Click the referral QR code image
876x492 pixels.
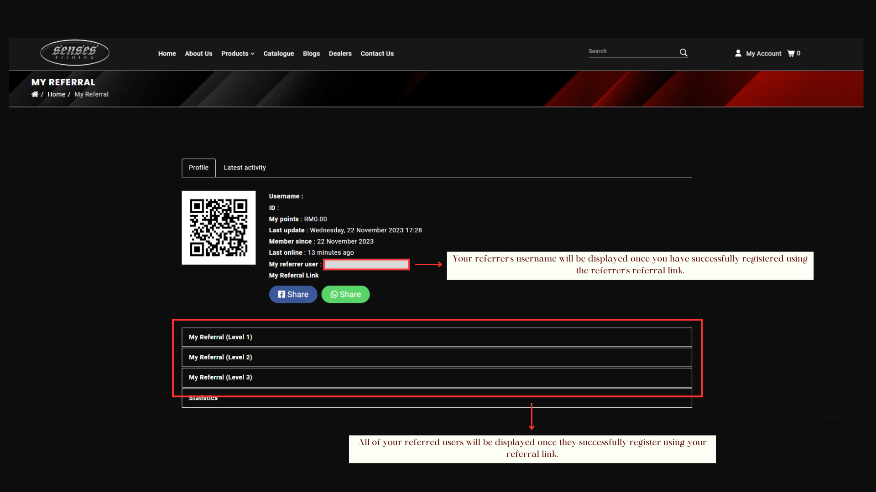tap(219, 228)
